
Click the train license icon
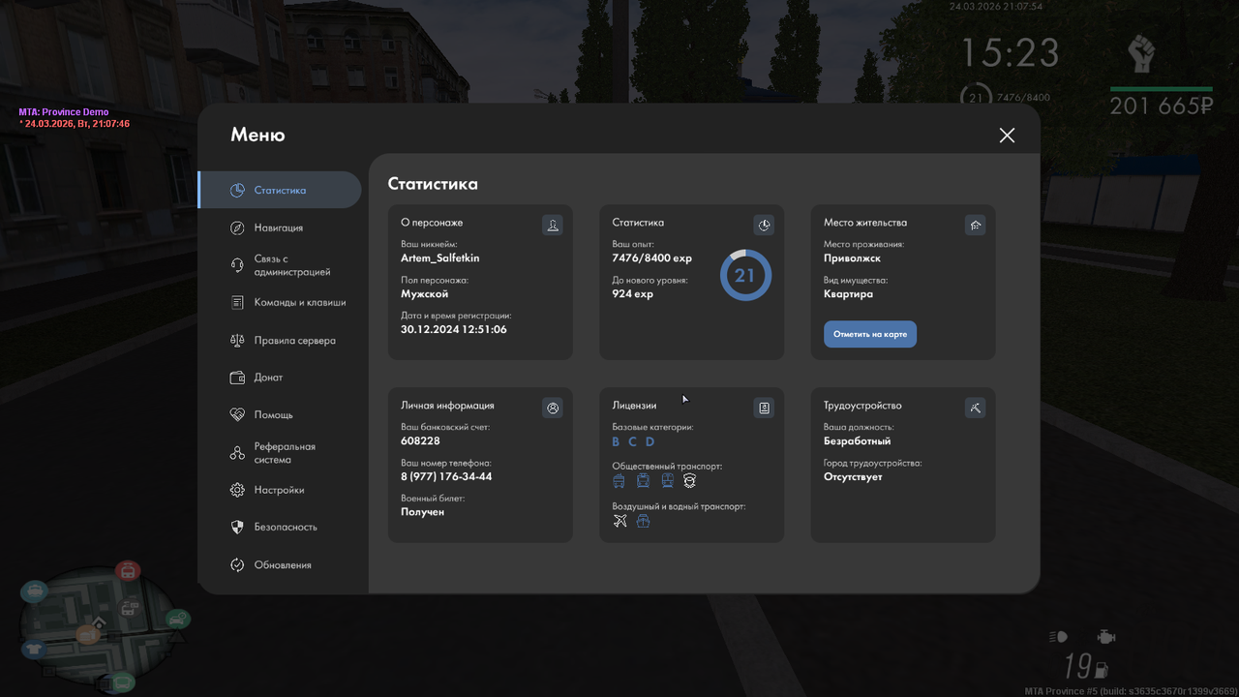pos(667,481)
